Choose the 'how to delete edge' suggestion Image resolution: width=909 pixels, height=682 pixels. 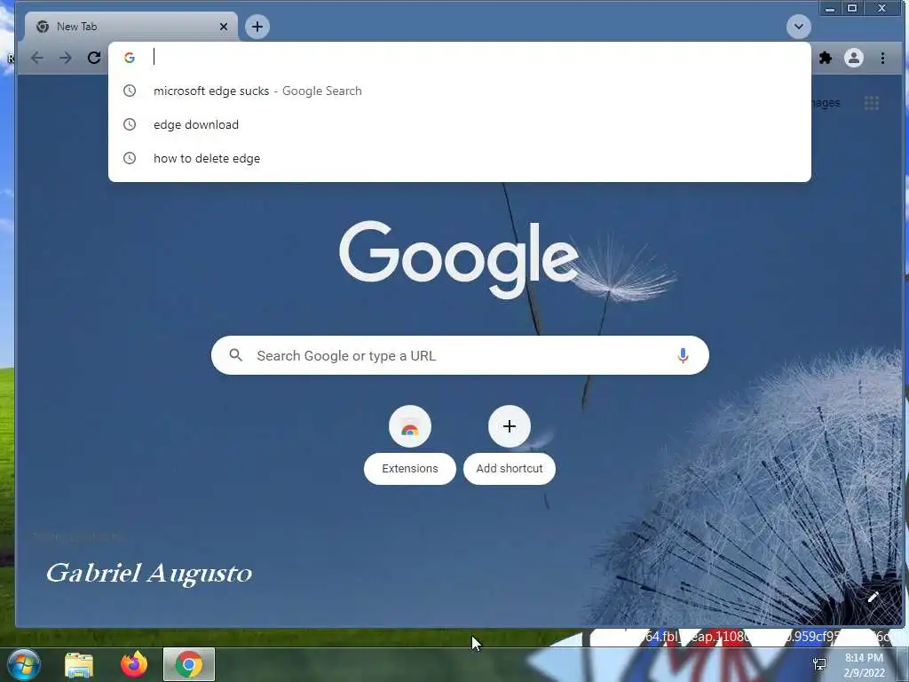point(459,158)
